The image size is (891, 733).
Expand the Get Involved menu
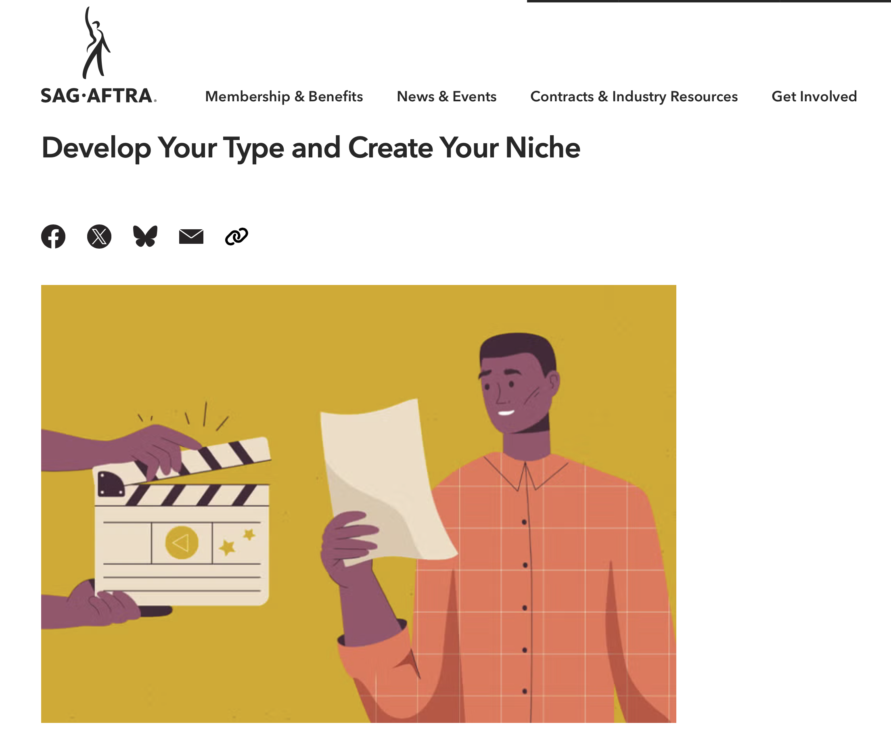click(814, 97)
